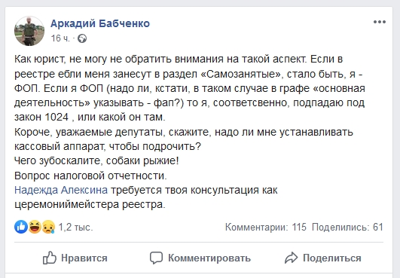Click the text line Вопрос налоговой отчетности
Image resolution: width=400 pixels, height=278 pixels.
pos(90,176)
